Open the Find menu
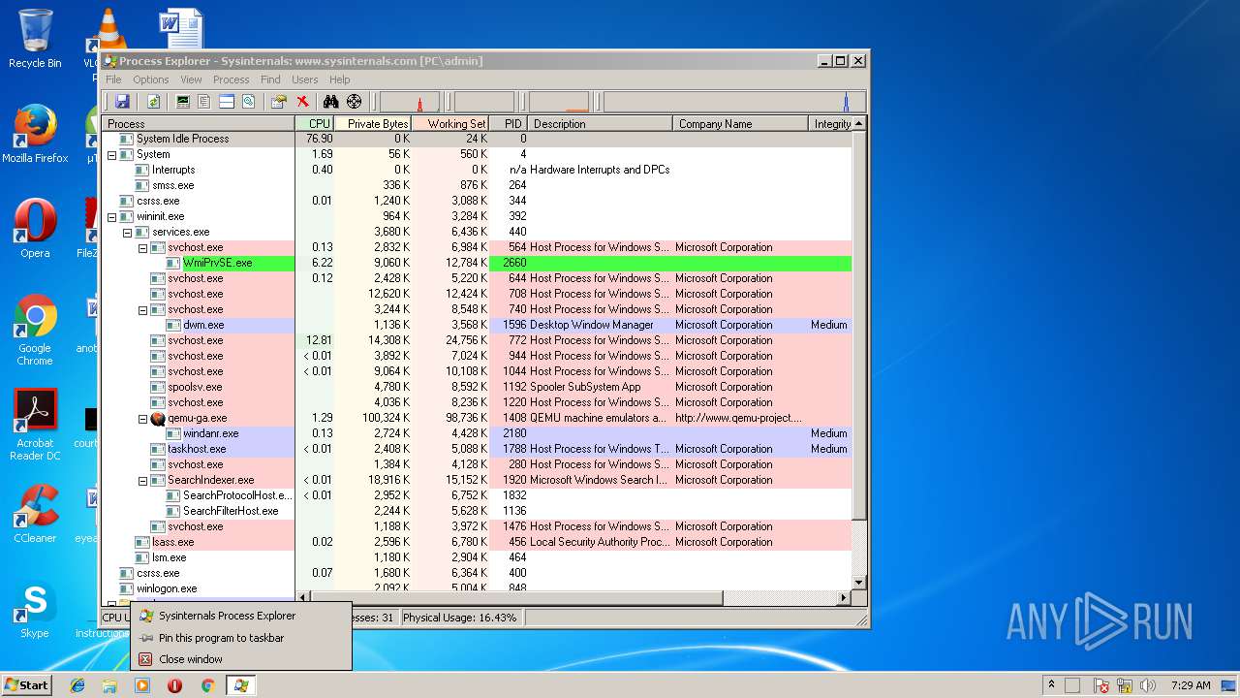The width and height of the screenshot is (1240, 698). tap(270, 79)
